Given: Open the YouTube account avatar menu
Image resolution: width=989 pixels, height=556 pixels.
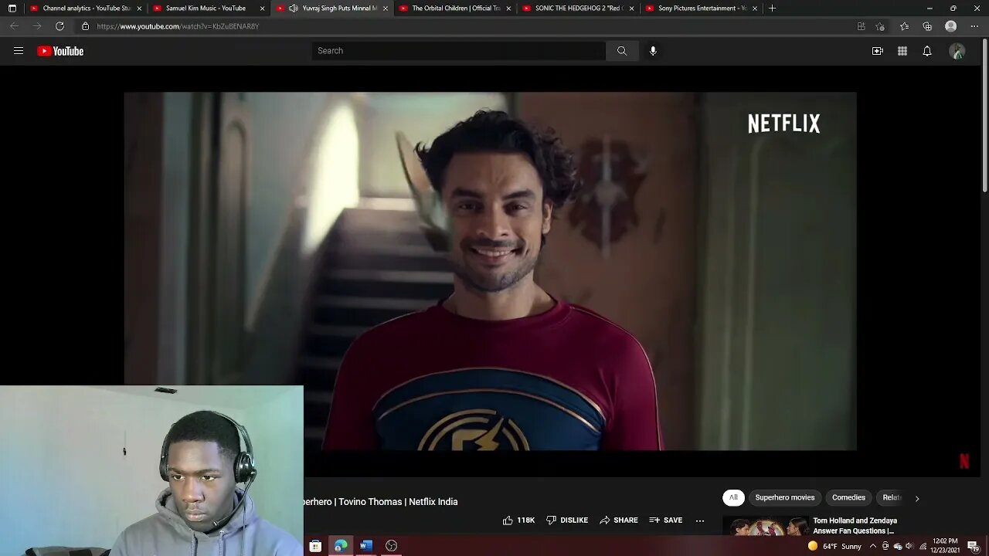Looking at the screenshot, I should coord(957,51).
